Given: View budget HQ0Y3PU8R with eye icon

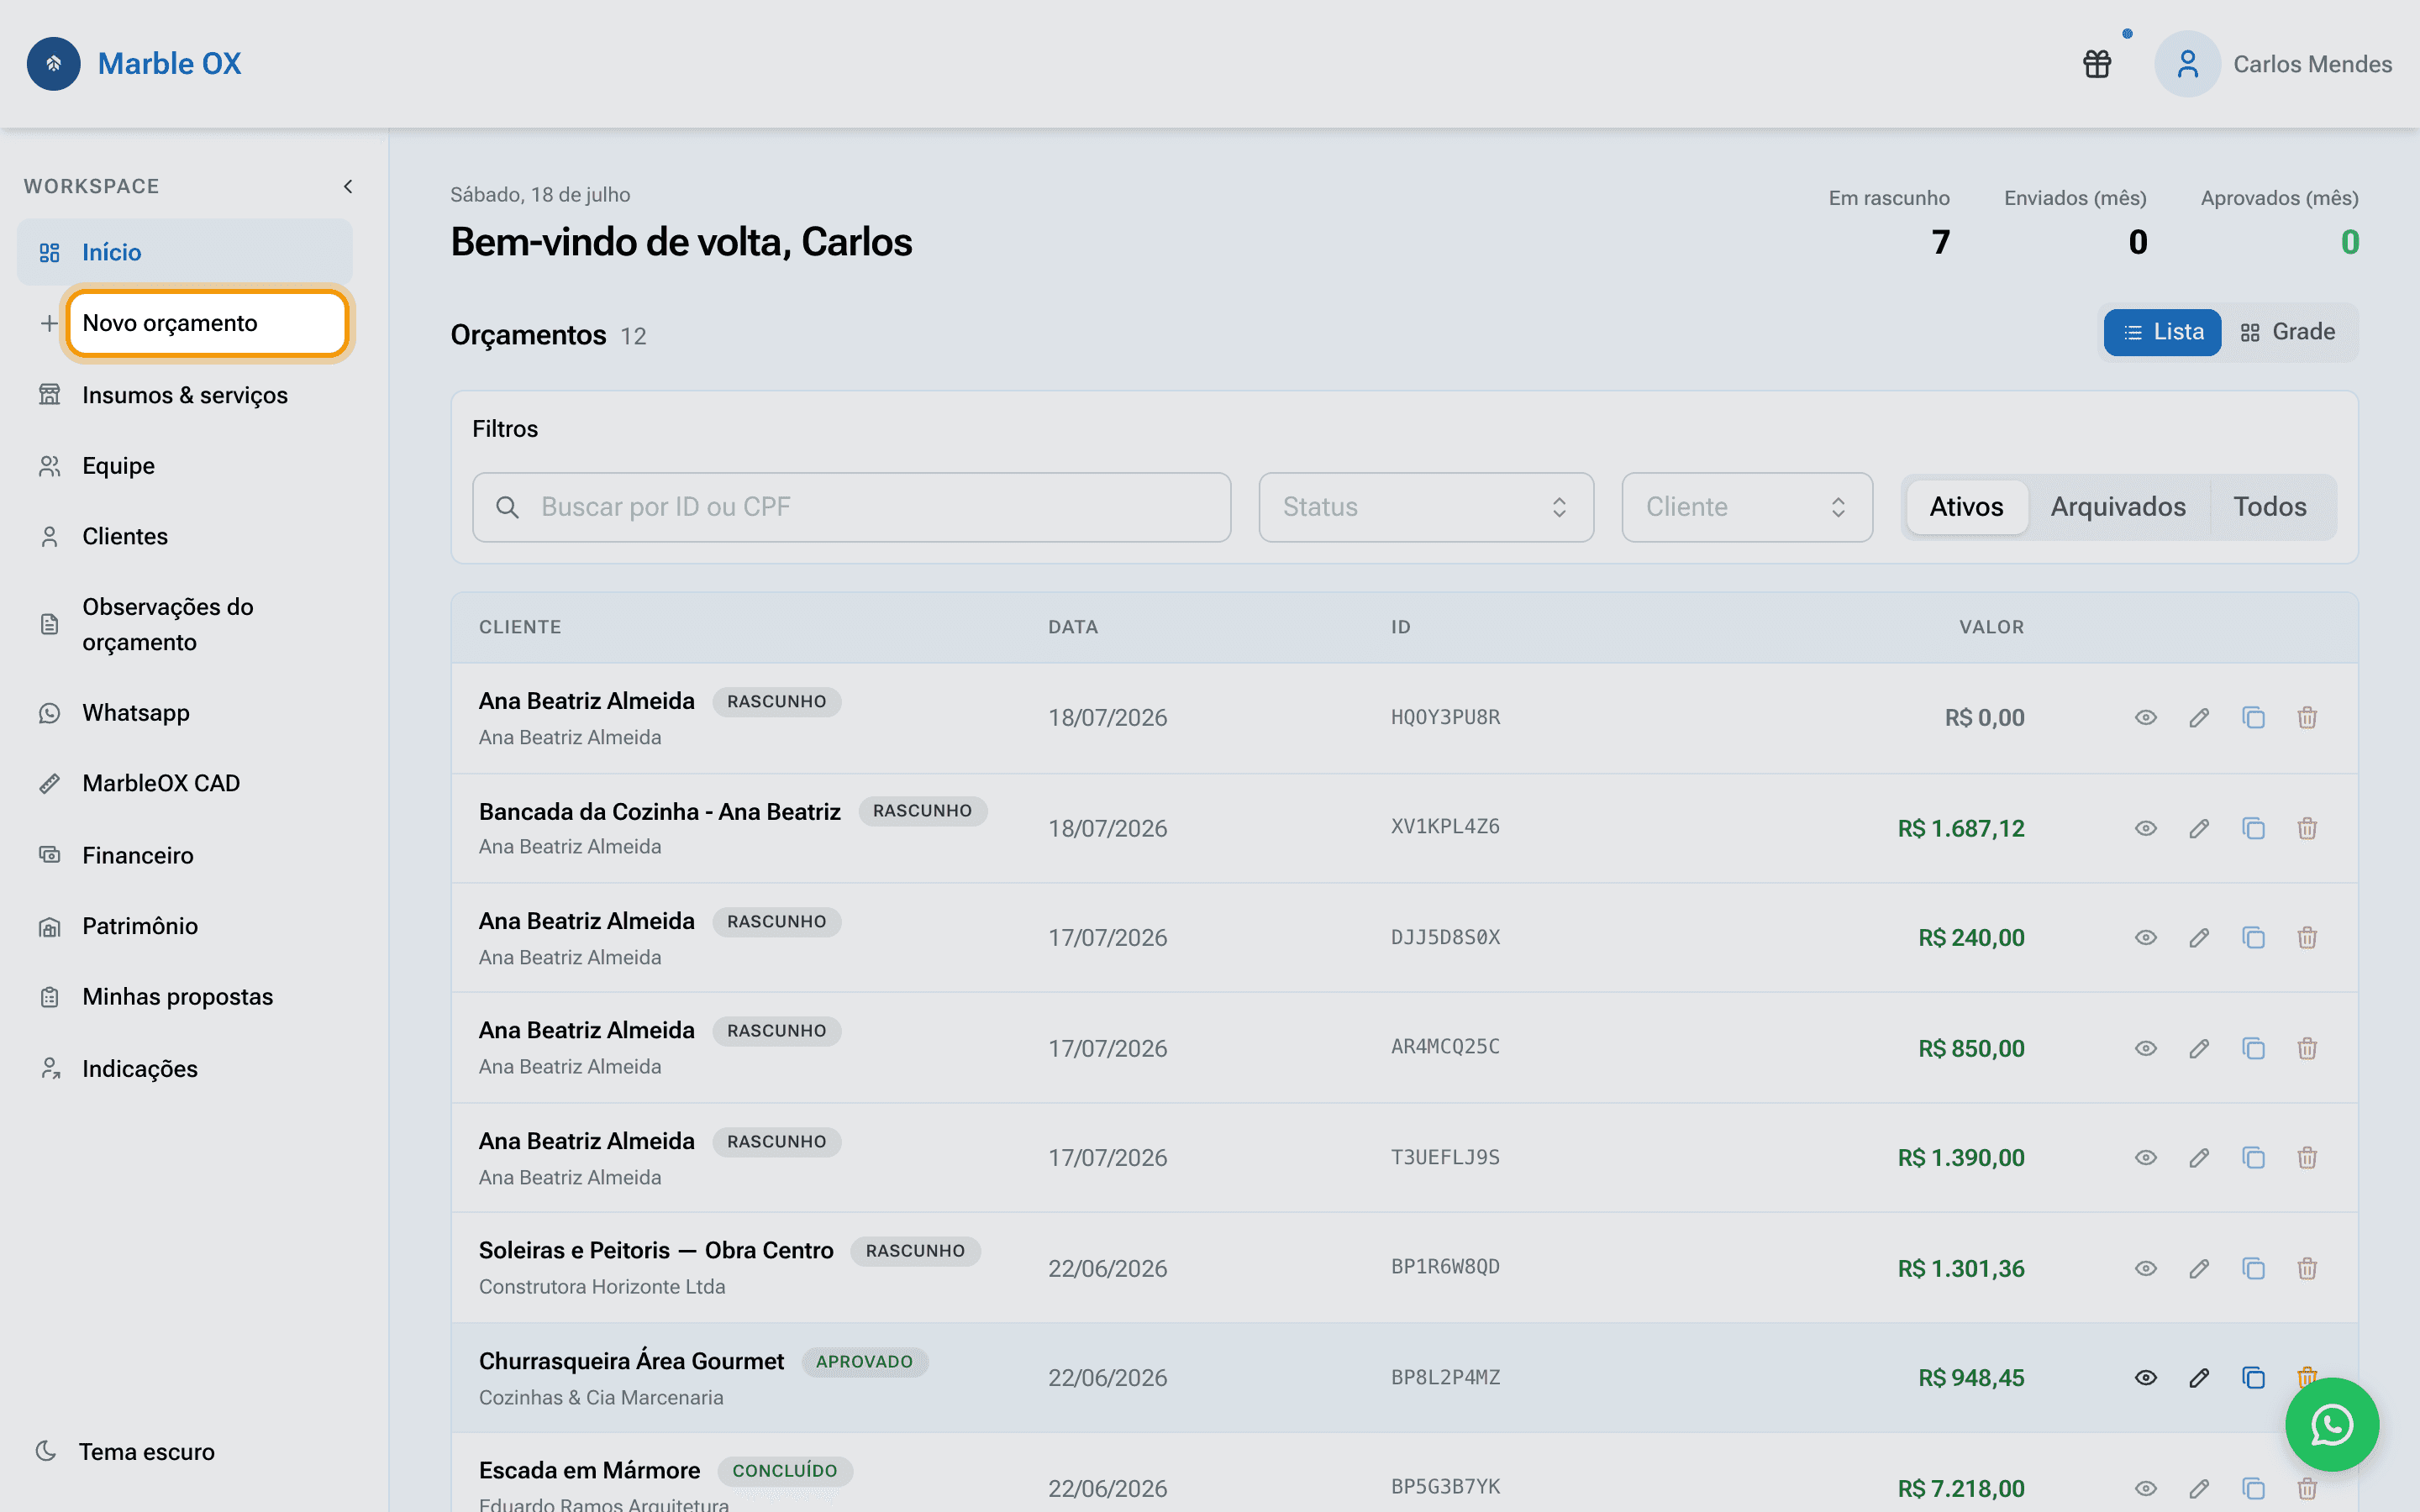Looking at the screenshot, I should pos(2145,718).
